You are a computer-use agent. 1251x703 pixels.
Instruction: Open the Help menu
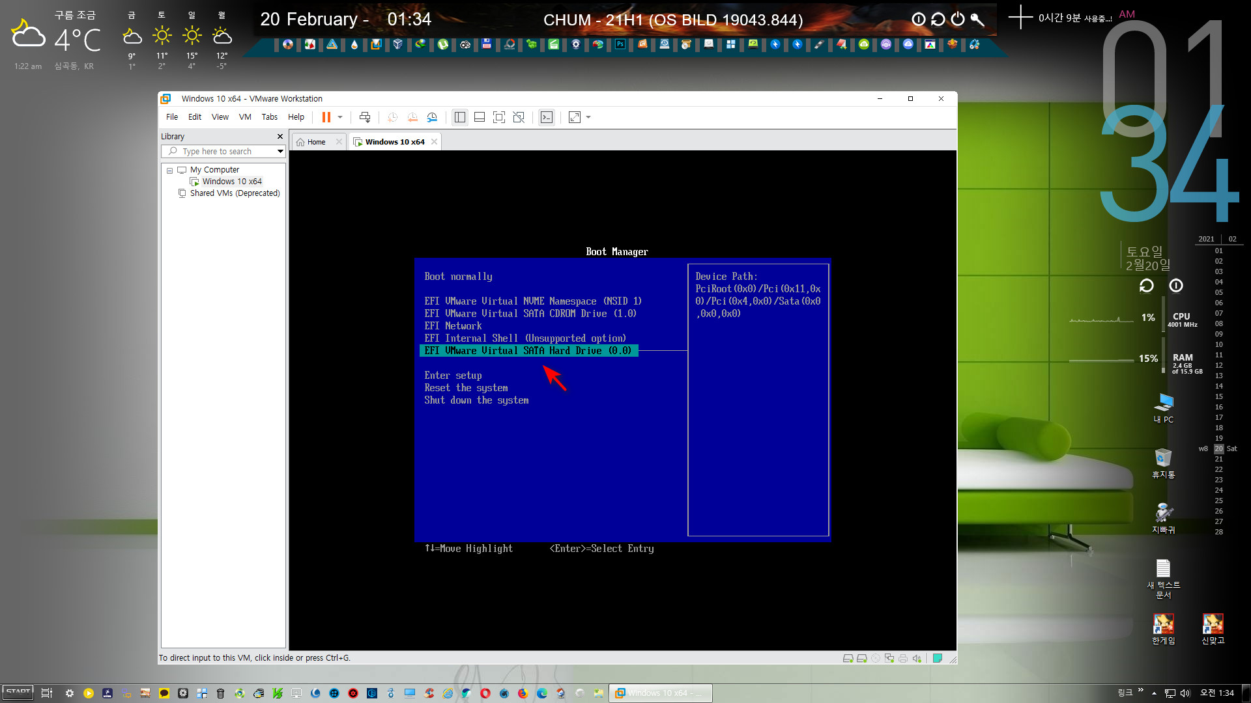(296, 117)
